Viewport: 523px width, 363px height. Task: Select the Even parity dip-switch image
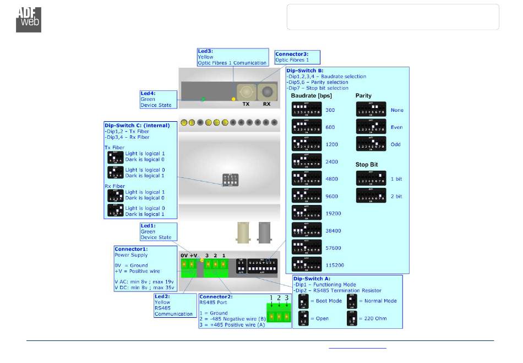371,127
